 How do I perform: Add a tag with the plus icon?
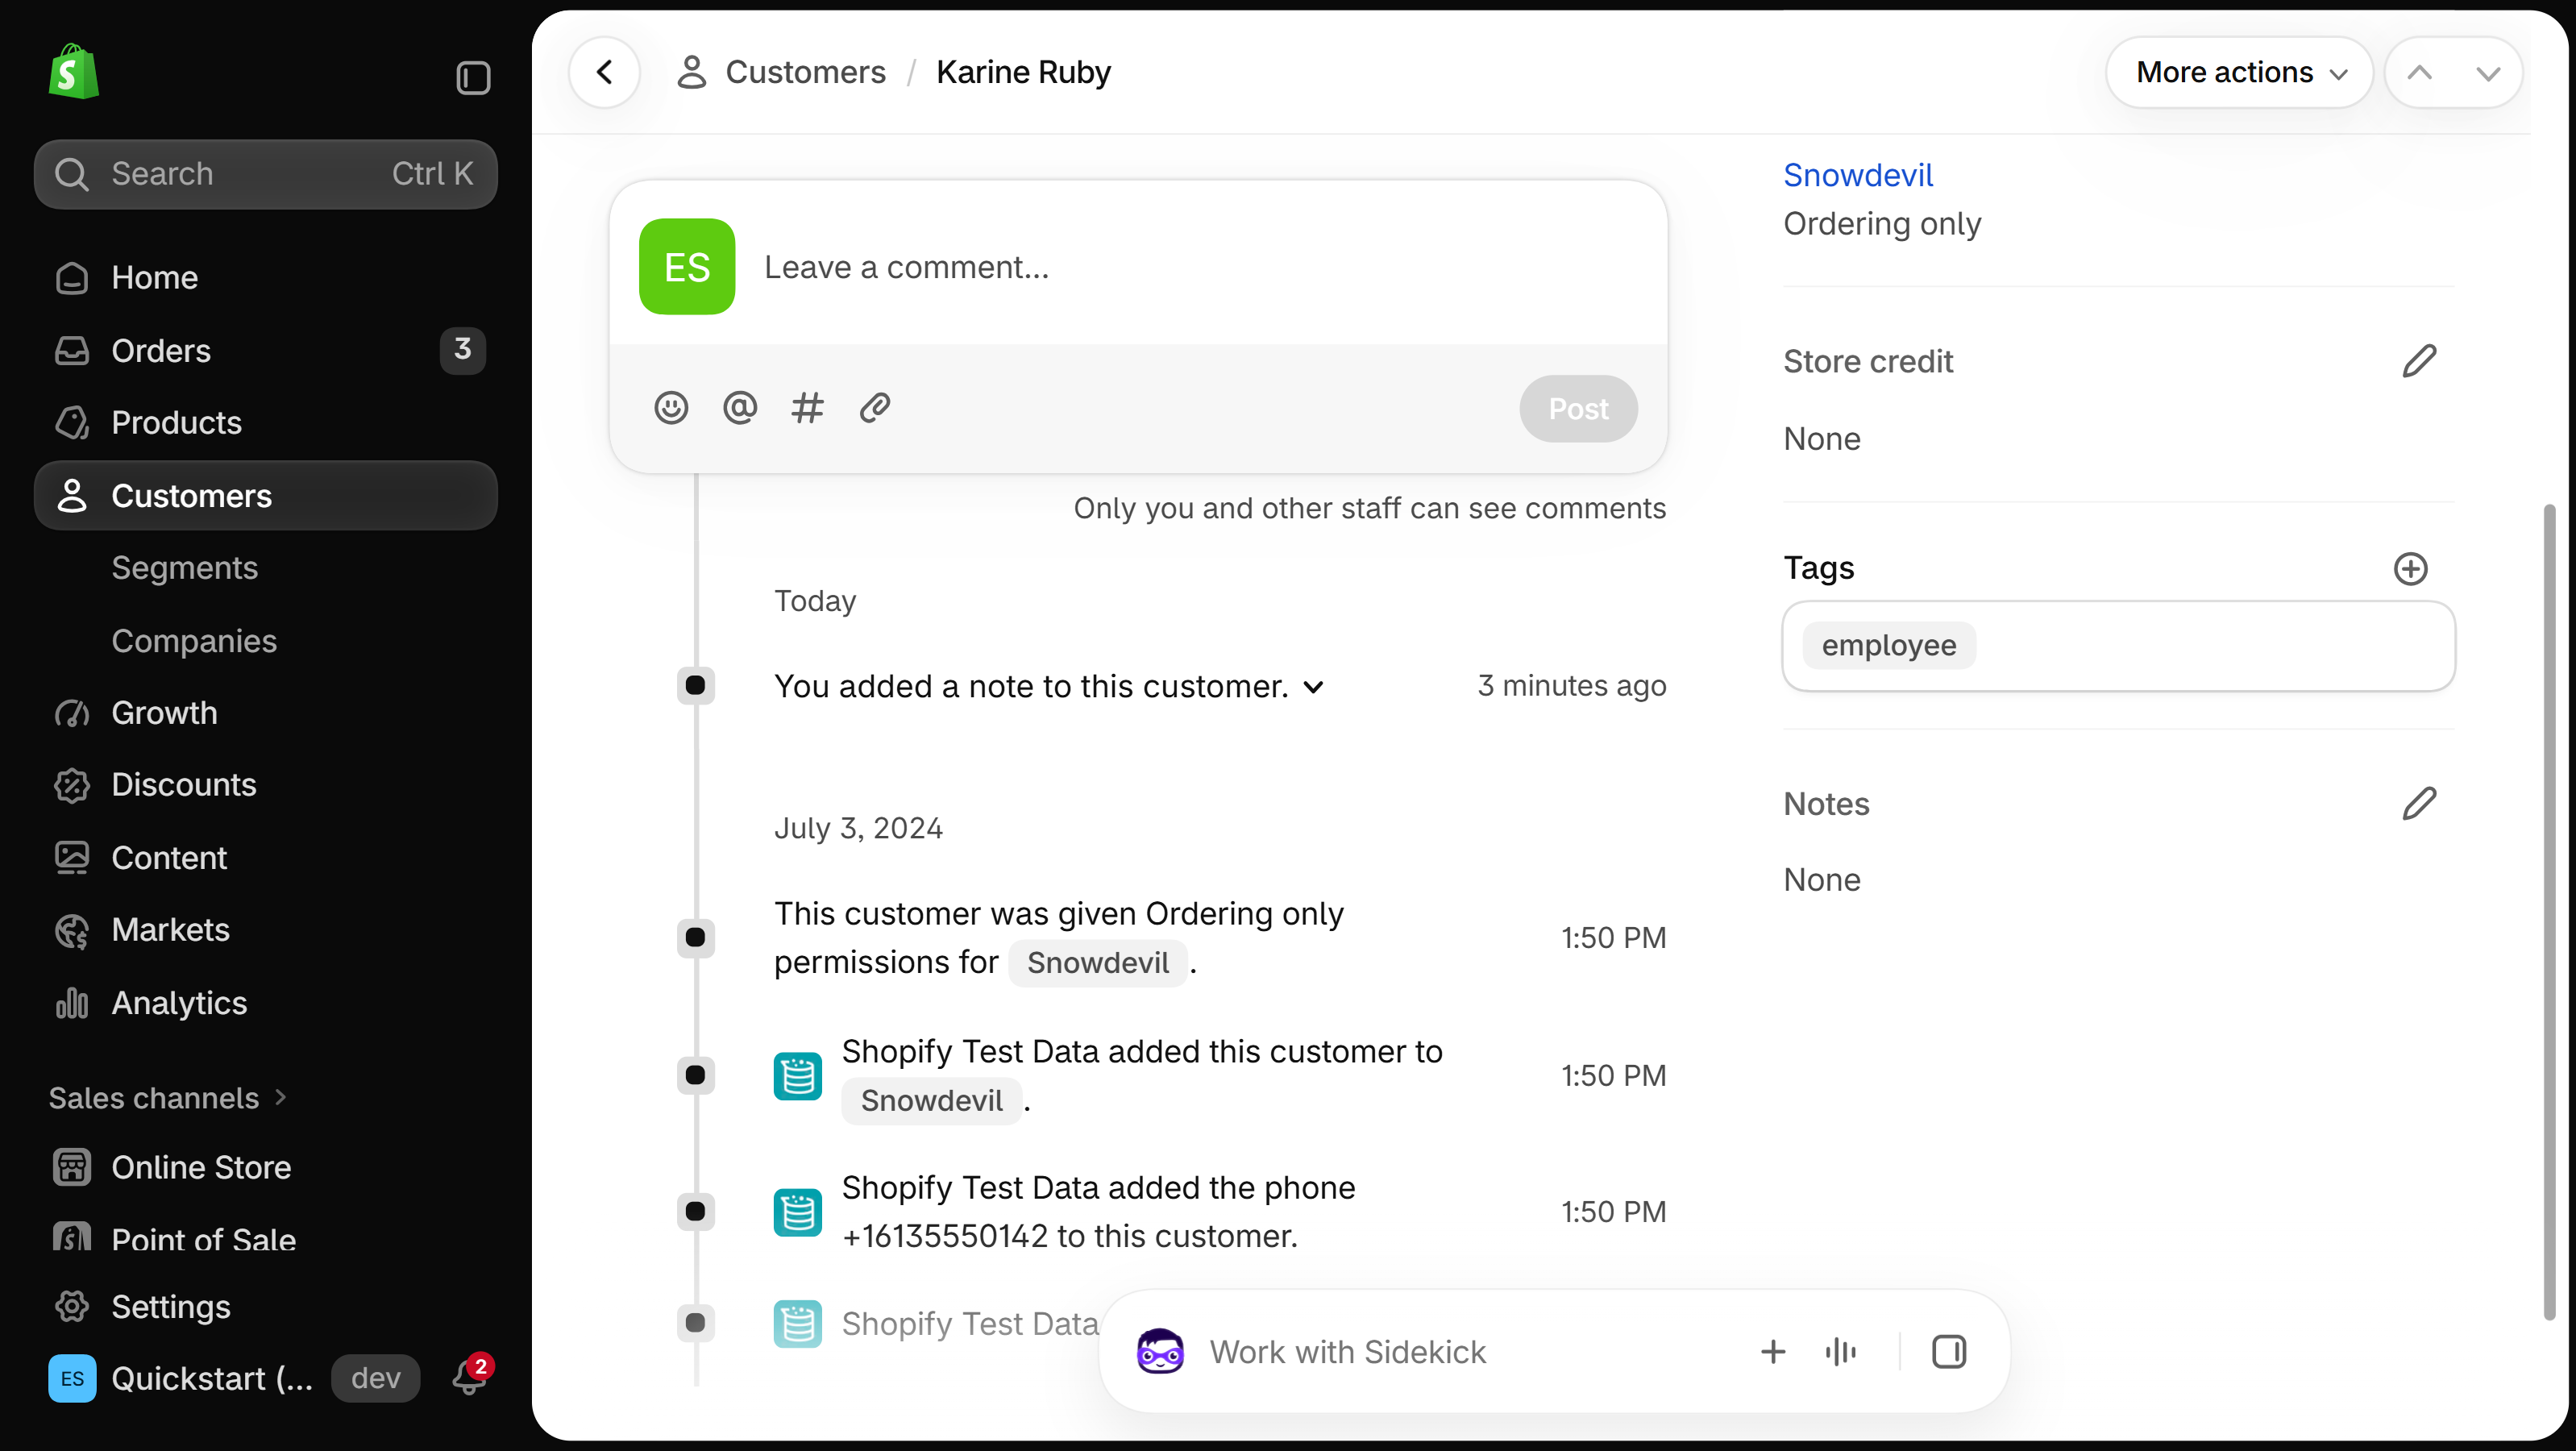(x=2411, y=568)
